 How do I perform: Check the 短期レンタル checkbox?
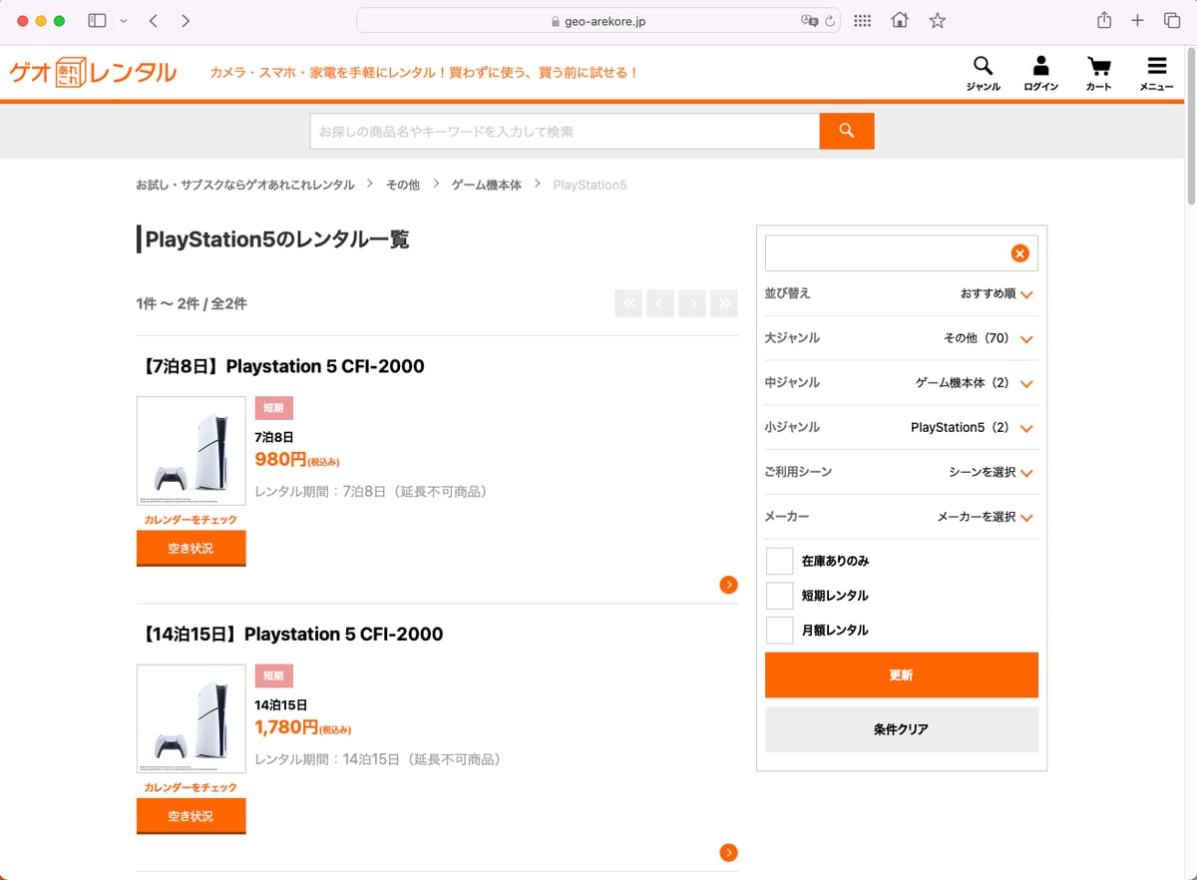click(780, 596)
